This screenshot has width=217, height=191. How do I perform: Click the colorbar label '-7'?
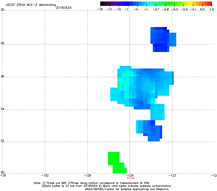coord(127,9)
